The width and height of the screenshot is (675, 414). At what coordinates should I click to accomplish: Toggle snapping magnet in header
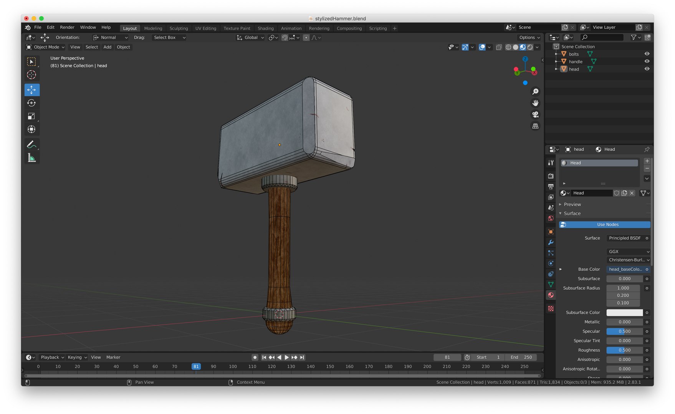click(x=285, y=38)
